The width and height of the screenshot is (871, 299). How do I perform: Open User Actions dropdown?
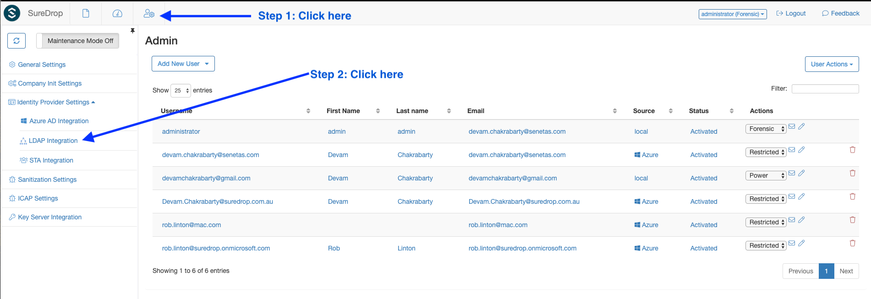tap(832, 64)
